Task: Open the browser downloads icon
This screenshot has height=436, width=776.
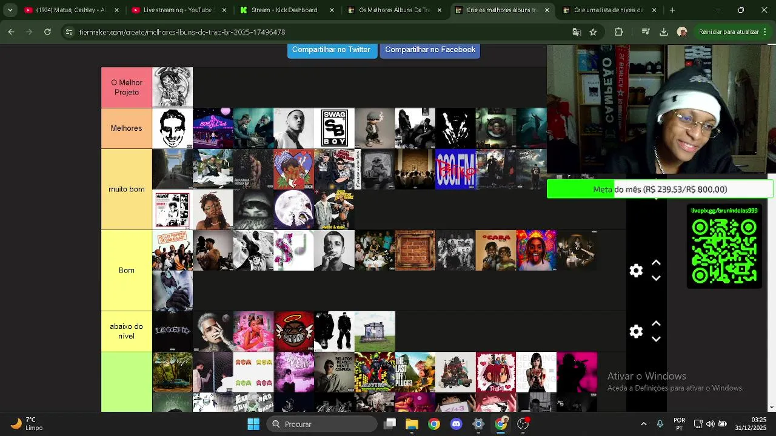Action: (x=664, y=32)
